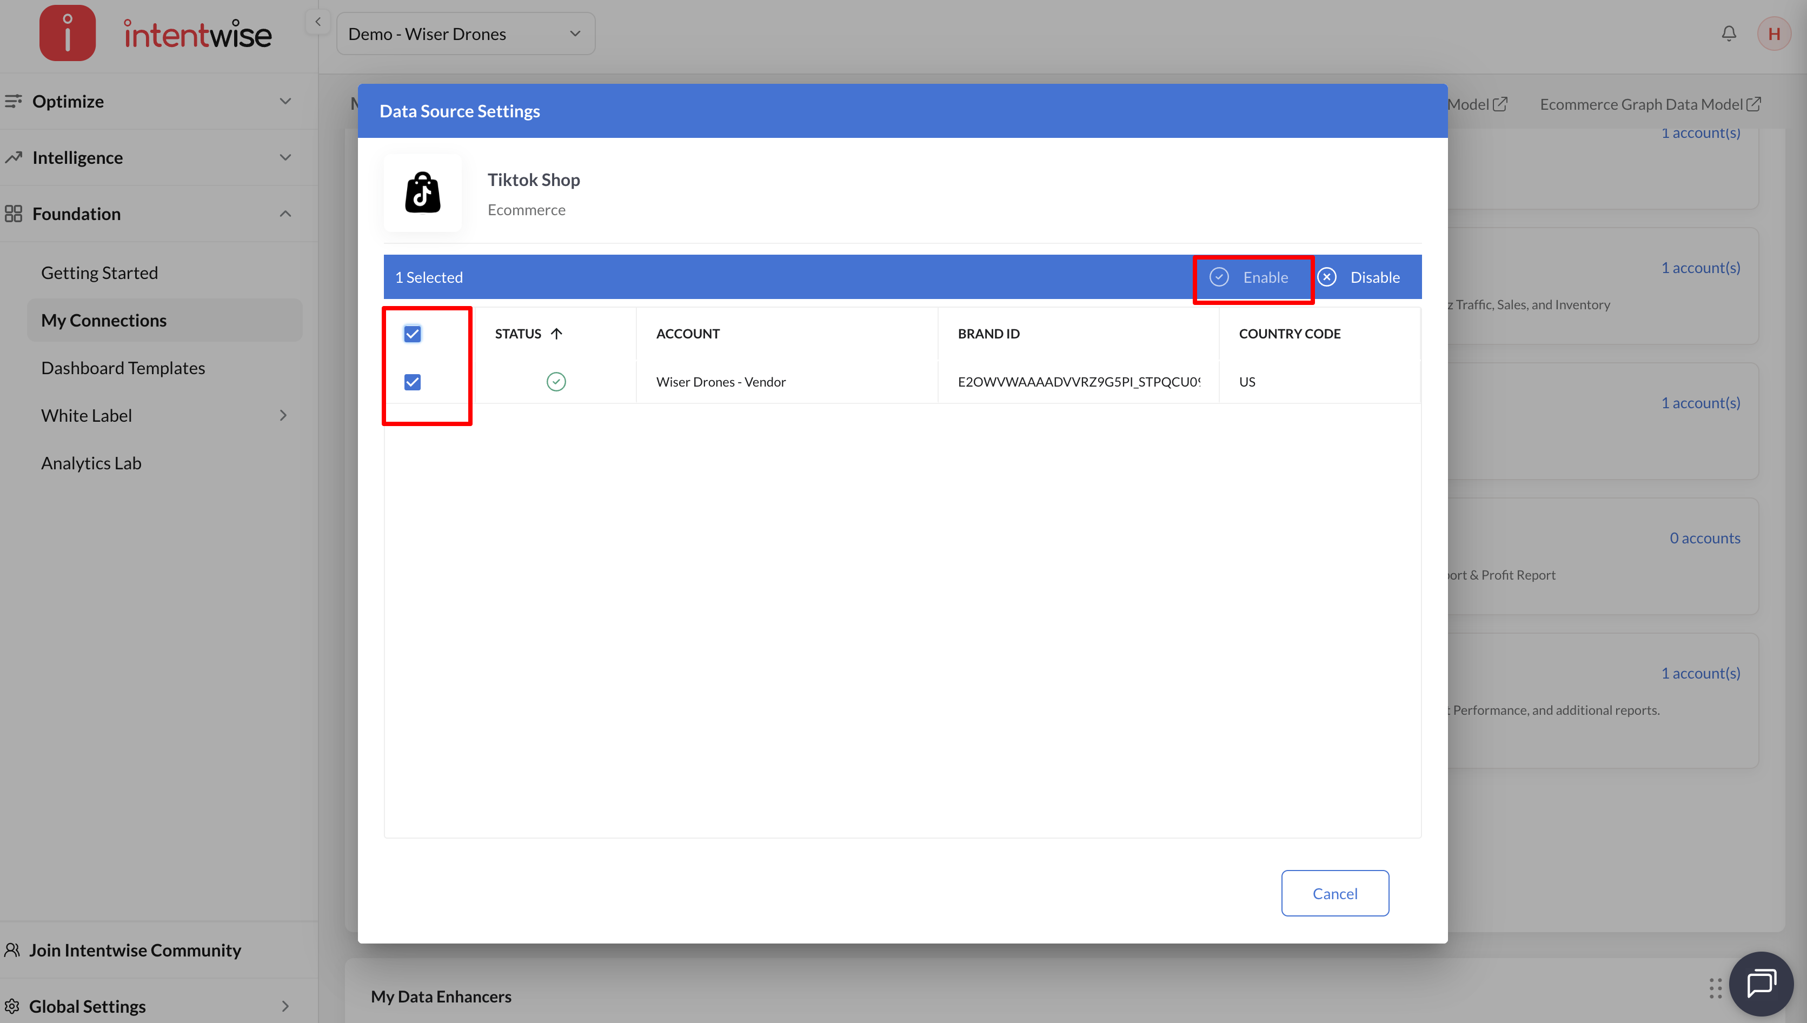Click the drag handle dots near chat
The height and width of the screenshot is (1023, 1807).
coord(1715,988)
